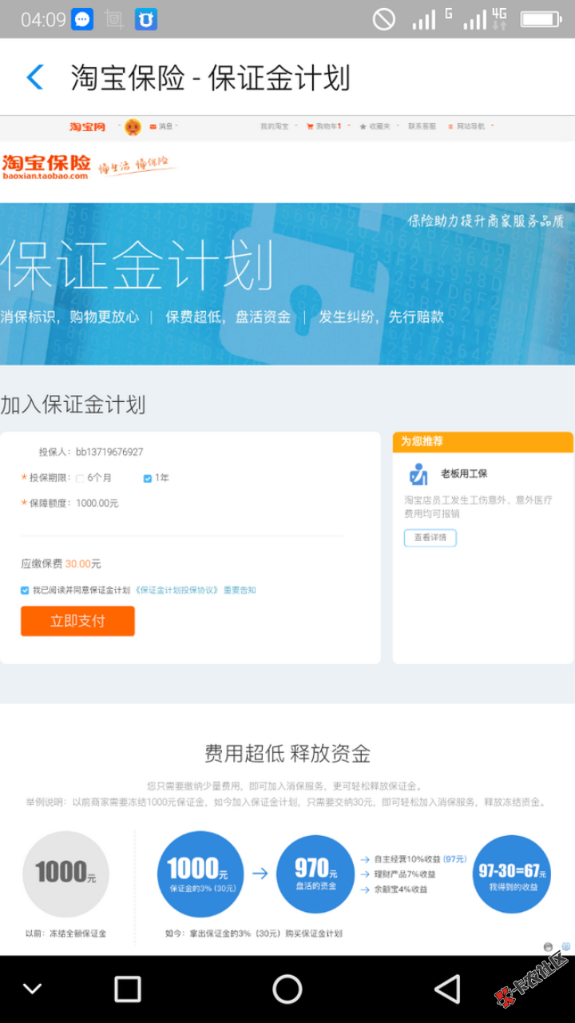Click the 立即支付 button
575x1023 pixels.
77,621
